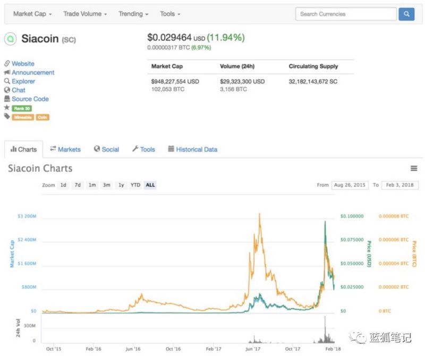Click the Feb '18 label on timeline
Viewport: 425px width, 356px height.
333,349
